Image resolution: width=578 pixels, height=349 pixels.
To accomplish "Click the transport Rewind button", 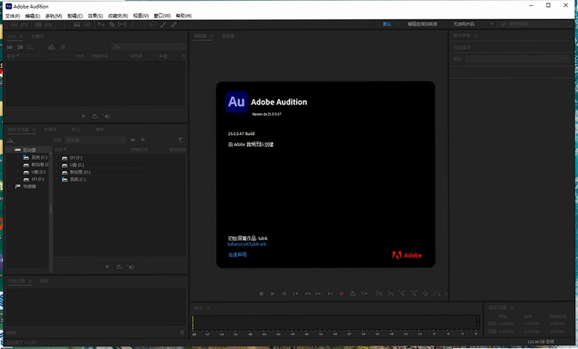I will [307, 294].
